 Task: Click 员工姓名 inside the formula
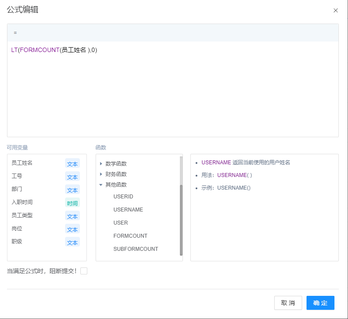pyautogui.click(x=74, y=50)
